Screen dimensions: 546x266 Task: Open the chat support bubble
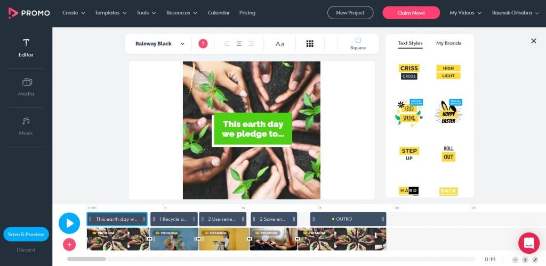click(x=528, y=243)
